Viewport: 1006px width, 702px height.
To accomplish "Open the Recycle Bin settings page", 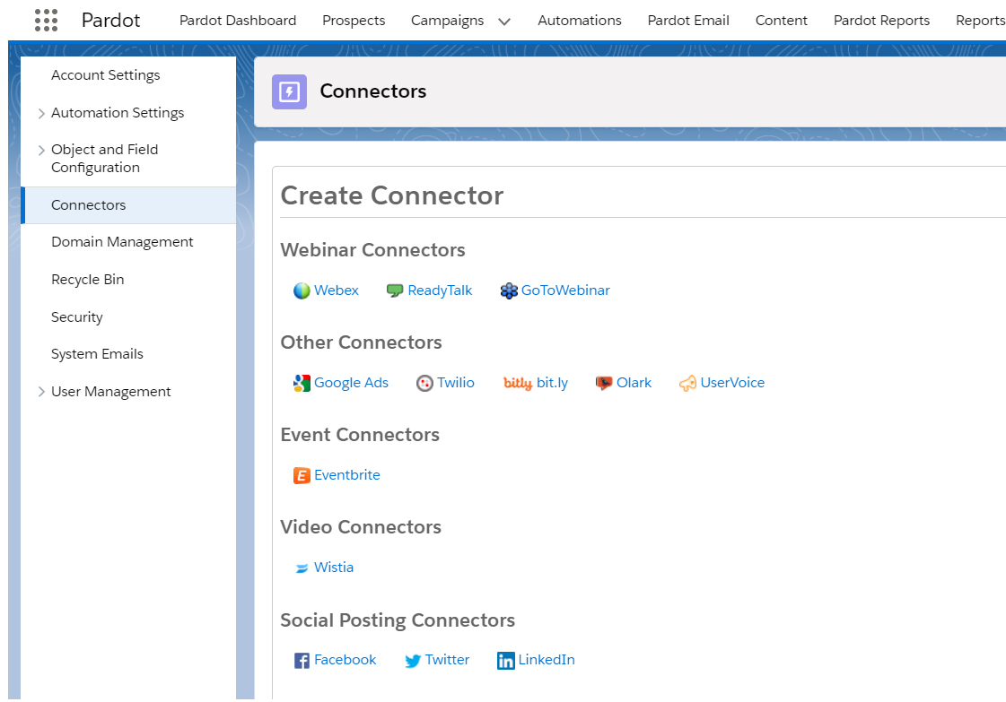I will (x=87, y=279).
